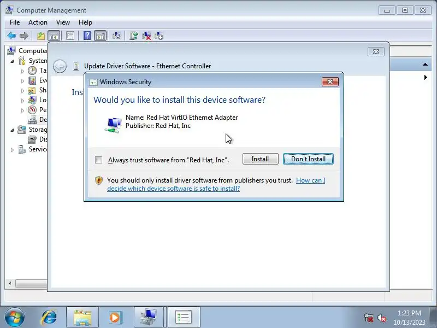Open the View menu
437x328 pixels.
[63, 22]
